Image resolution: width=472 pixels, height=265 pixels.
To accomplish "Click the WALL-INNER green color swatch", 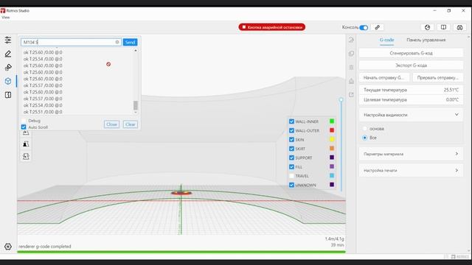I will tap(332, 121).
